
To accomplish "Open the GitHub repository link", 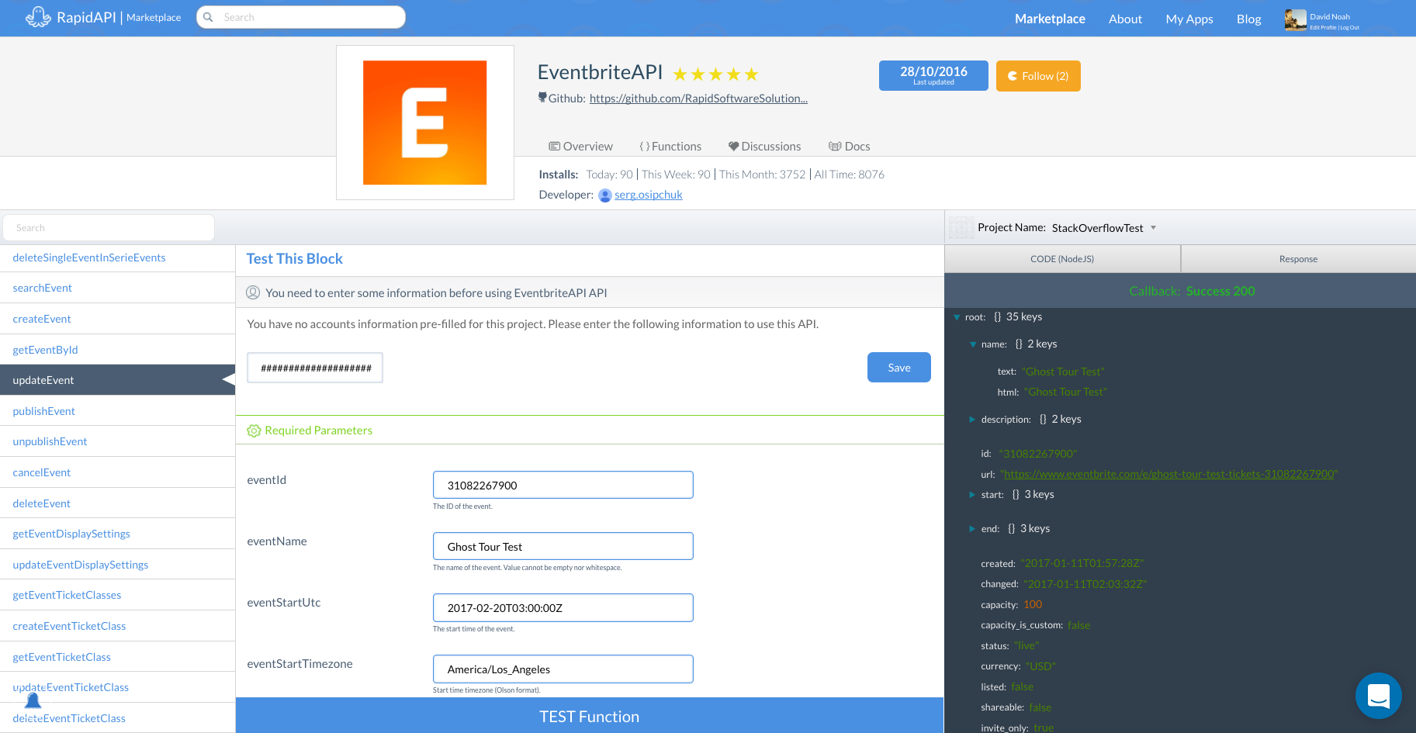I will pos(698,99).
